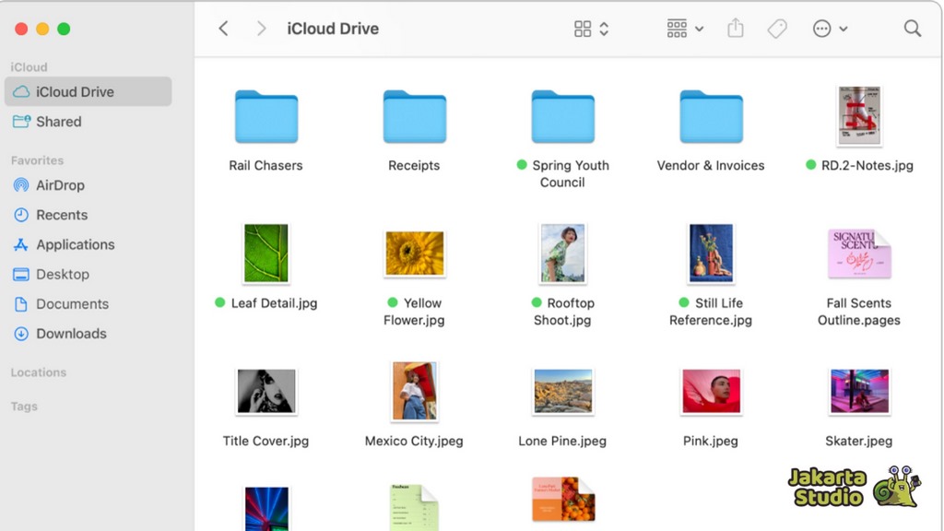
Task: Open Downloads arrow icon in sidebar
Action: pyautogui.click(x=21, y=334)
